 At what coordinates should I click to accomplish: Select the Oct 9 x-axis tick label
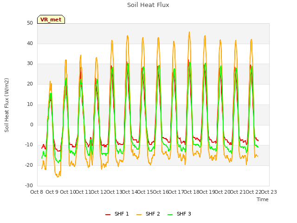52,192
